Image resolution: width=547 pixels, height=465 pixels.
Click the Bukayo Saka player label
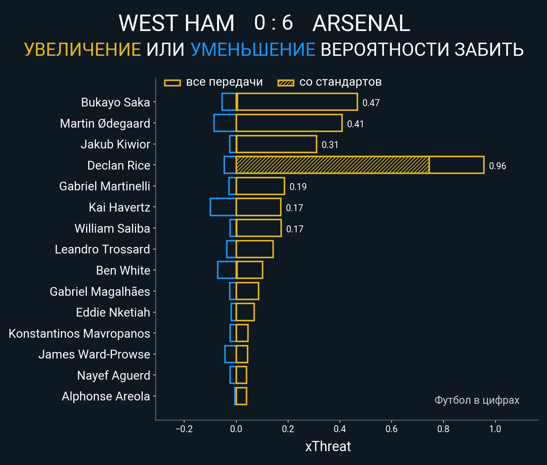(x=116, y=102)
